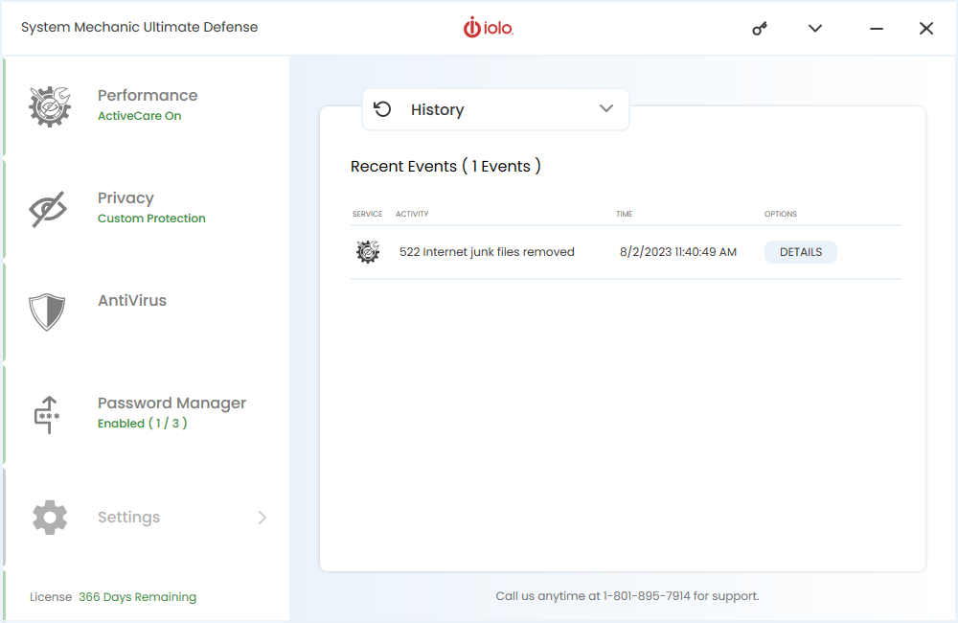Expand Settings with the right chevron
Viewport: 958px width, 623px height.
click(x=262, y=518)
